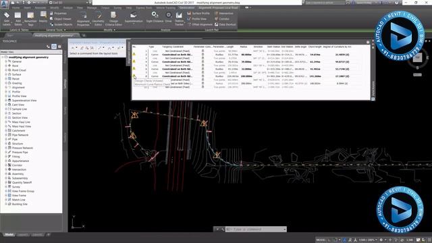Open Properties in General Tools
Screen dimensions: 432x243
[x=58, y=13]
